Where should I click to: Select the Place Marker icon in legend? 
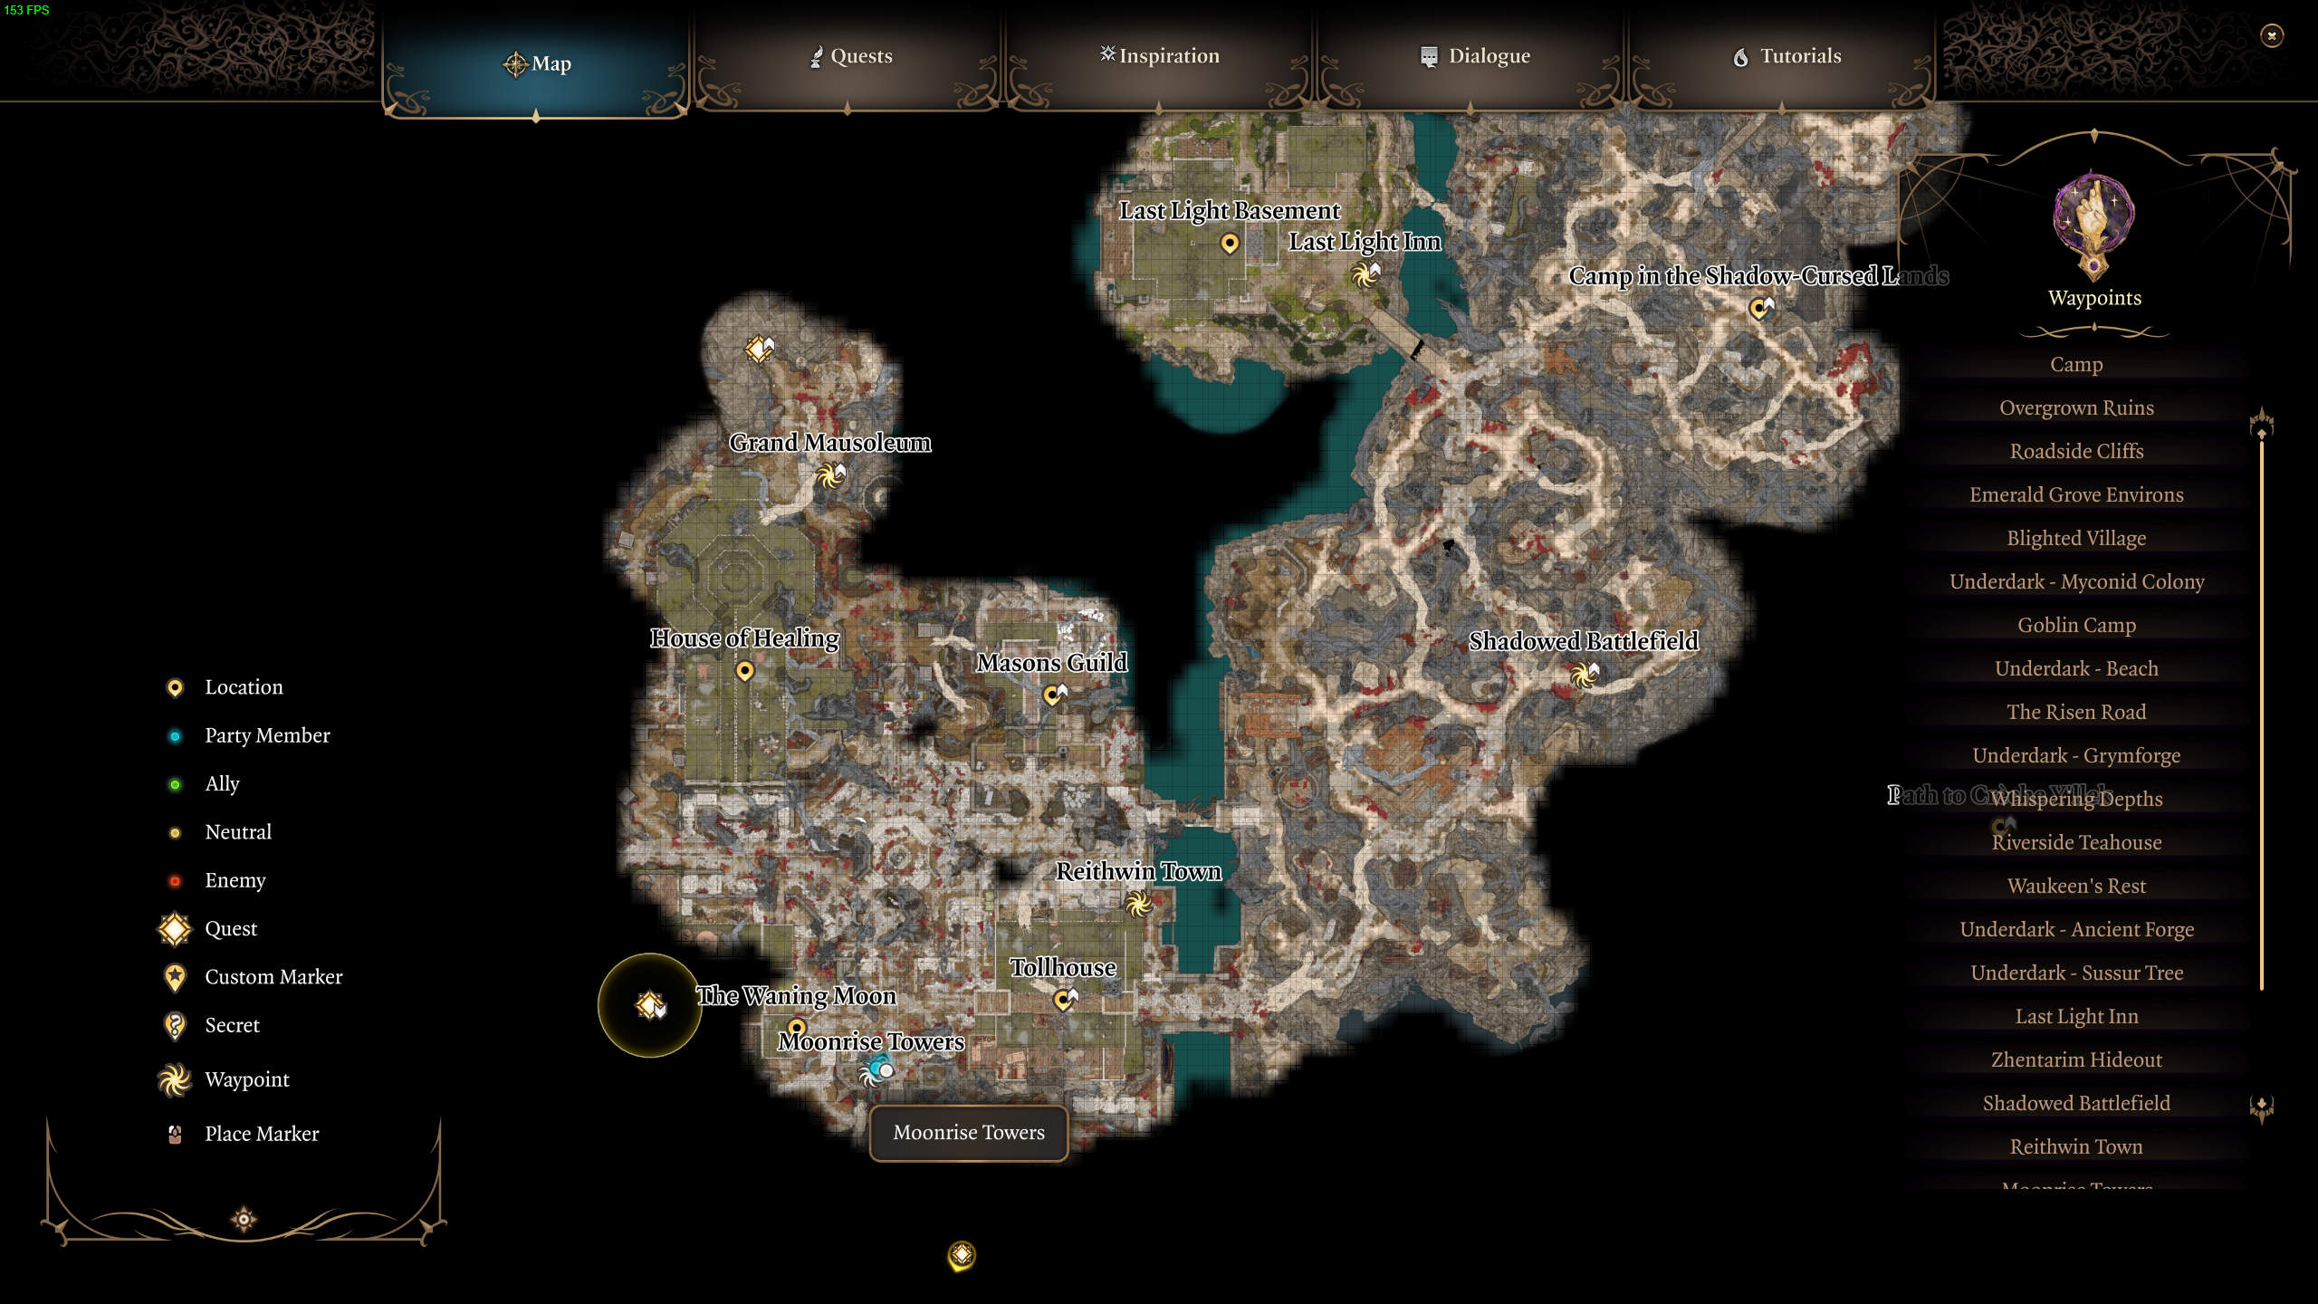coord(175,1132)
